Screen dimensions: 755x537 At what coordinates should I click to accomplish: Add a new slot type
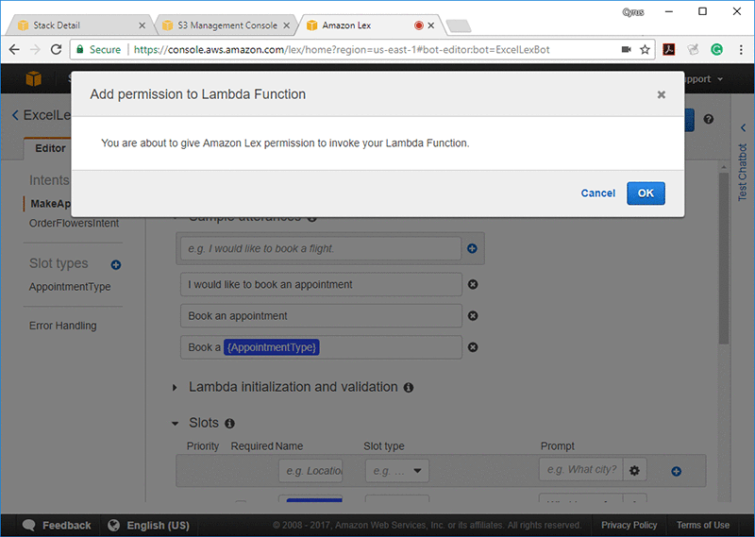click(115, 265)
